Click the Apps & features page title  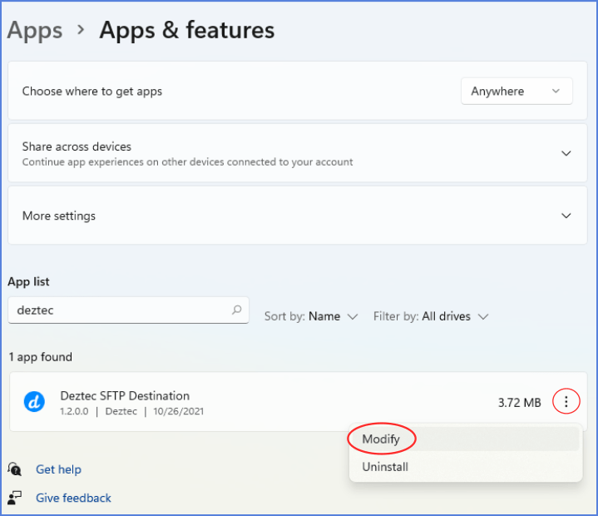187,30
